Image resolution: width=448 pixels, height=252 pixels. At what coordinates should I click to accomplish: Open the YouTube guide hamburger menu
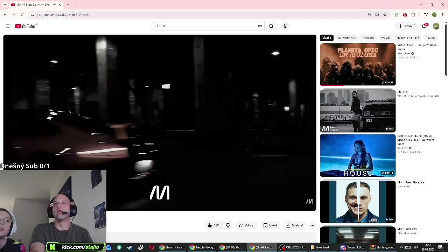8,26
